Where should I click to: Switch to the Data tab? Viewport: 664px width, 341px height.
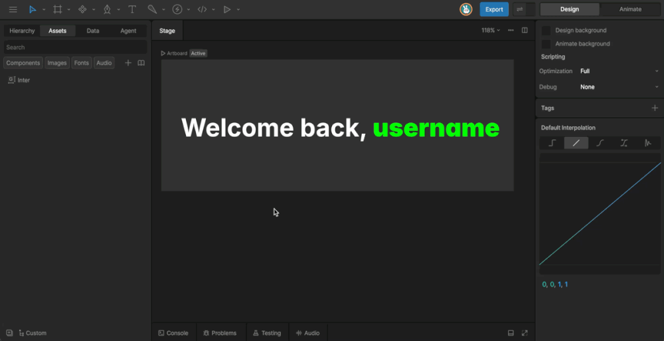(x=93, y=31)
